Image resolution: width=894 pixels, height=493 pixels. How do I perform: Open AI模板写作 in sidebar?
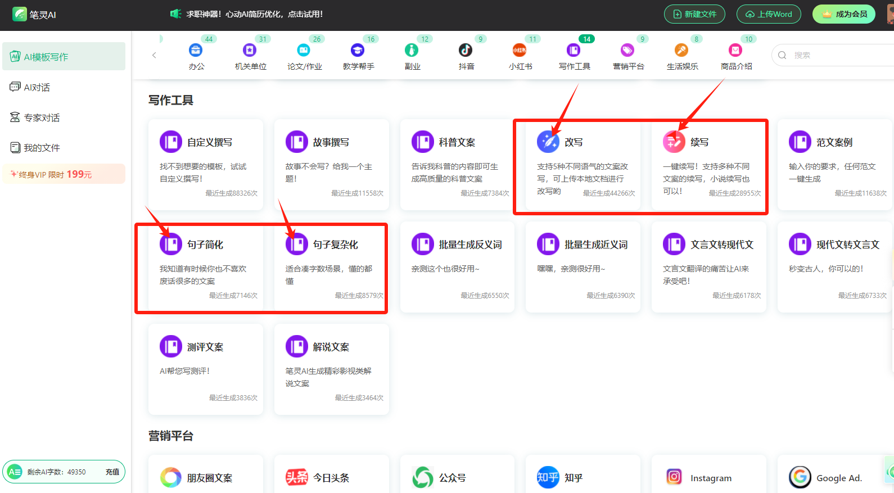[x=64, y=56]
